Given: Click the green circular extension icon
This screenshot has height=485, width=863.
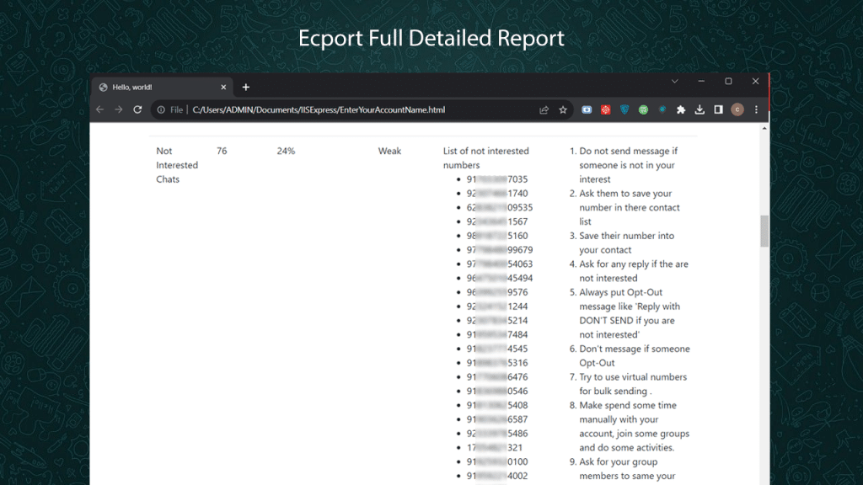Looking at the screenshot, I should pyautogui.click(x=644, y=109).
